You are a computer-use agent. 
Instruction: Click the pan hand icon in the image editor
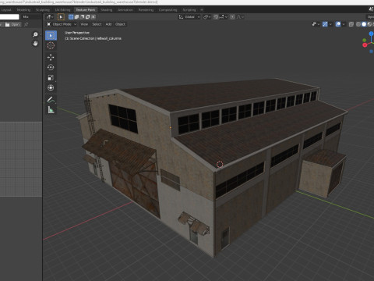(x=35, y=44)
